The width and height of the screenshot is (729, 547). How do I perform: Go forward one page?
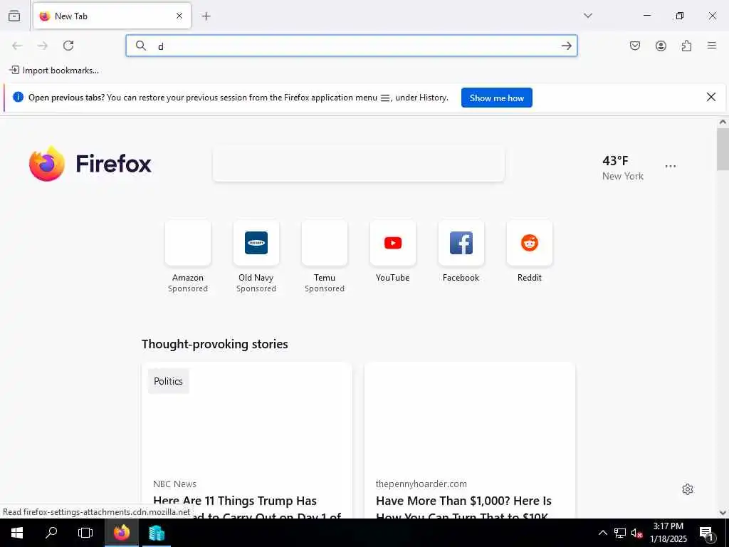click(x=43, y=46)
